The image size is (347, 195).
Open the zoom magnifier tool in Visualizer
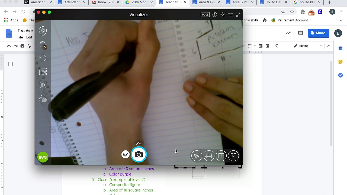coord(43,45)
